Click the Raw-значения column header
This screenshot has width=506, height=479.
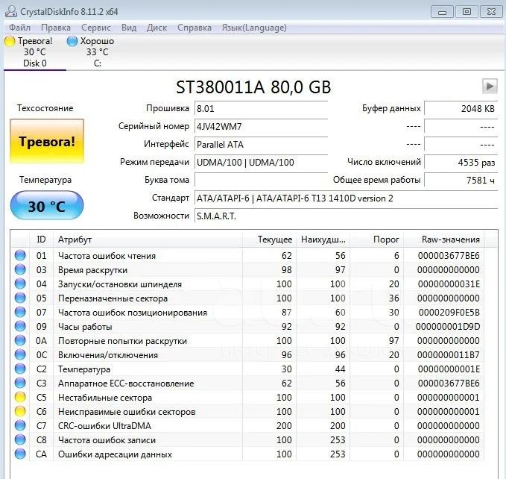click(443, 239)
